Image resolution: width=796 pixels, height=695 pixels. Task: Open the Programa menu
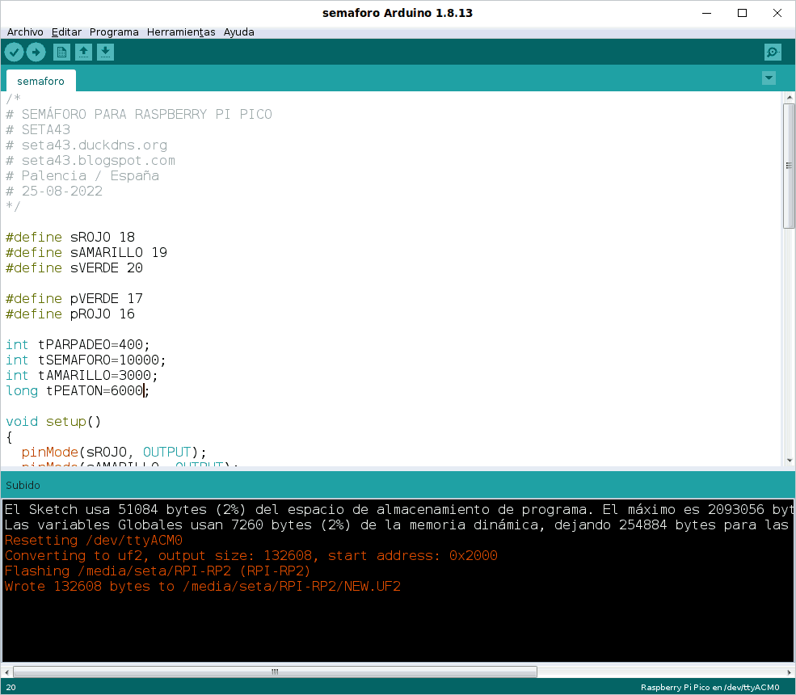pyautogui.click(x=114, y=32)
